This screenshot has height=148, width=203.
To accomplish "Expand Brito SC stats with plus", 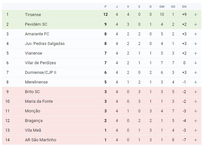I will (x=196, y=92).
